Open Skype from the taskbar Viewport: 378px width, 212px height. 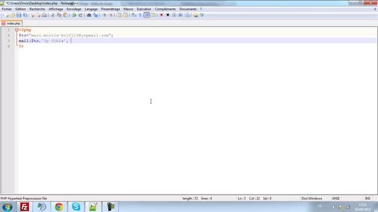pyautogui.click(x=76, y=207)
